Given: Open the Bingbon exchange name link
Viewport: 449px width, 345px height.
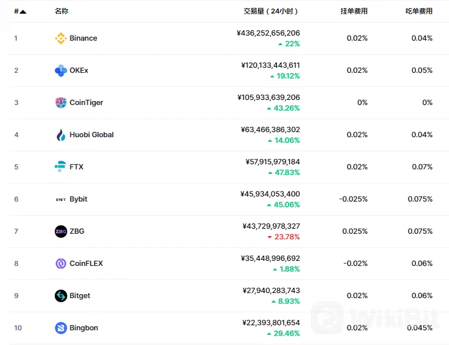Looking at the screenshot, I should 84,328.
